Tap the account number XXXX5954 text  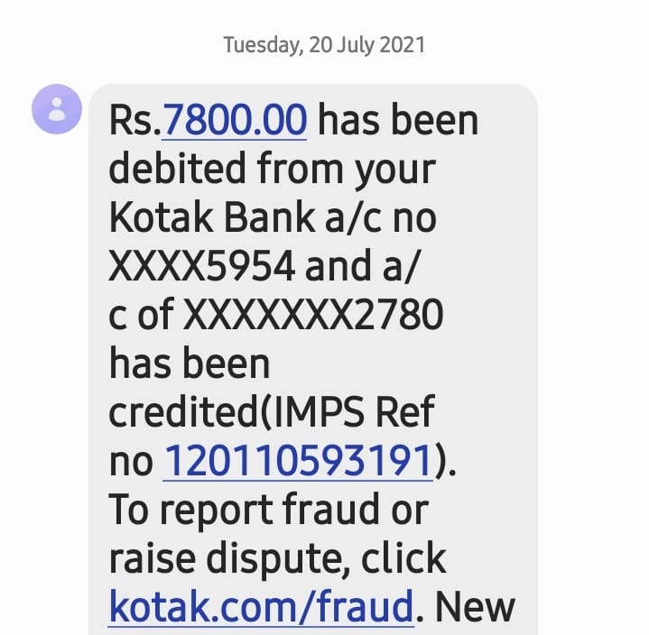coord(202,266)
